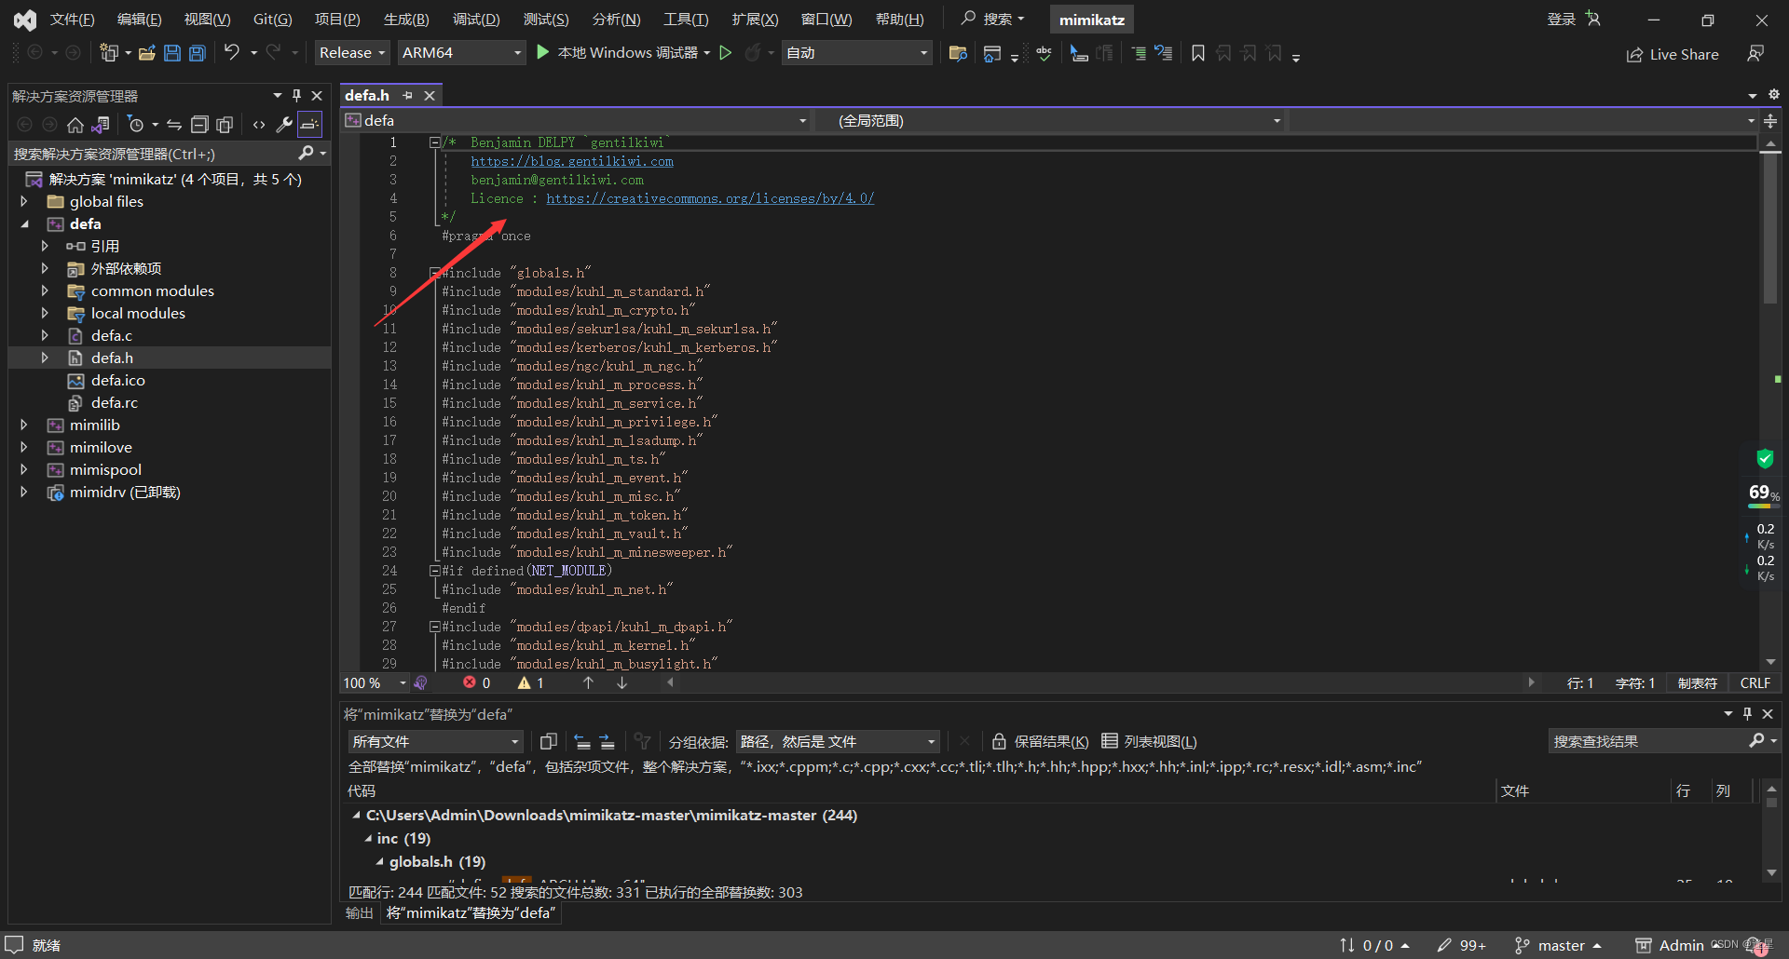Click the spell checker abc icon
The width and height of the screenshot is (1789, 959).
[1044, 53]
